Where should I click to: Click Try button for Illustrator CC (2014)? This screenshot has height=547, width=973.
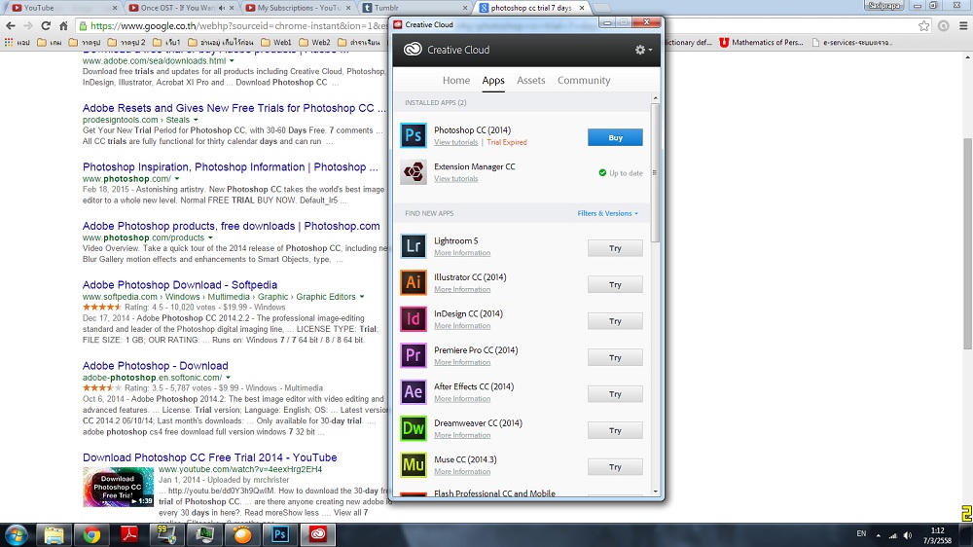coord(615,284)
